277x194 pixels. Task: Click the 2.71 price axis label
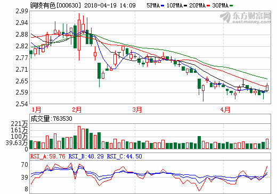point(22,70)
